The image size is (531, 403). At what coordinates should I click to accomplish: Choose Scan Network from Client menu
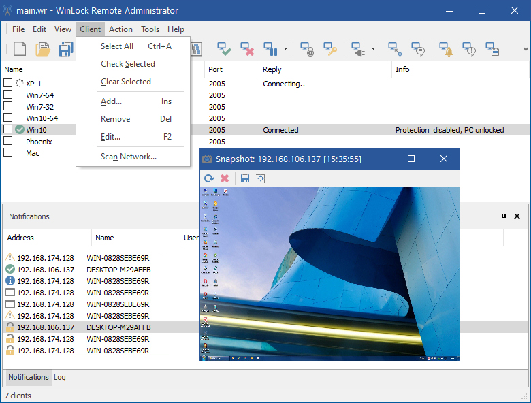129,157
